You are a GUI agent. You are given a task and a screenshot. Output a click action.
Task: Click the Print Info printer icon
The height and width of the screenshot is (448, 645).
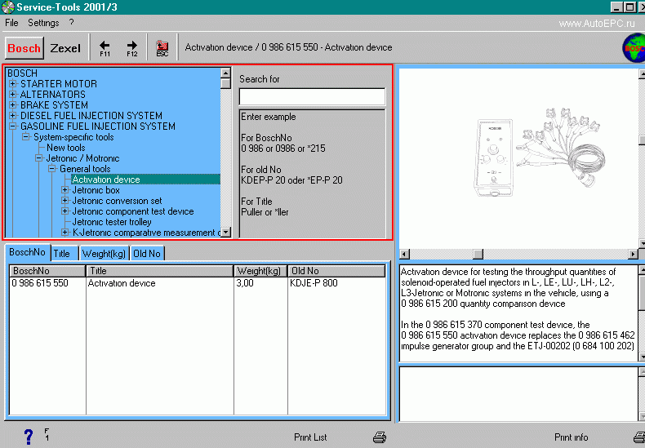[638, 437]
